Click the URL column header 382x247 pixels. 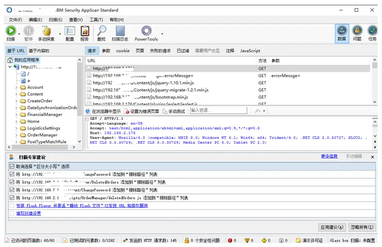pos(171,61)
